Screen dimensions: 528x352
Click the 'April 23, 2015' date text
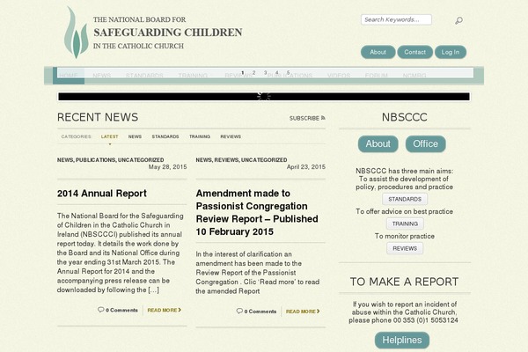tap(305, 167)
